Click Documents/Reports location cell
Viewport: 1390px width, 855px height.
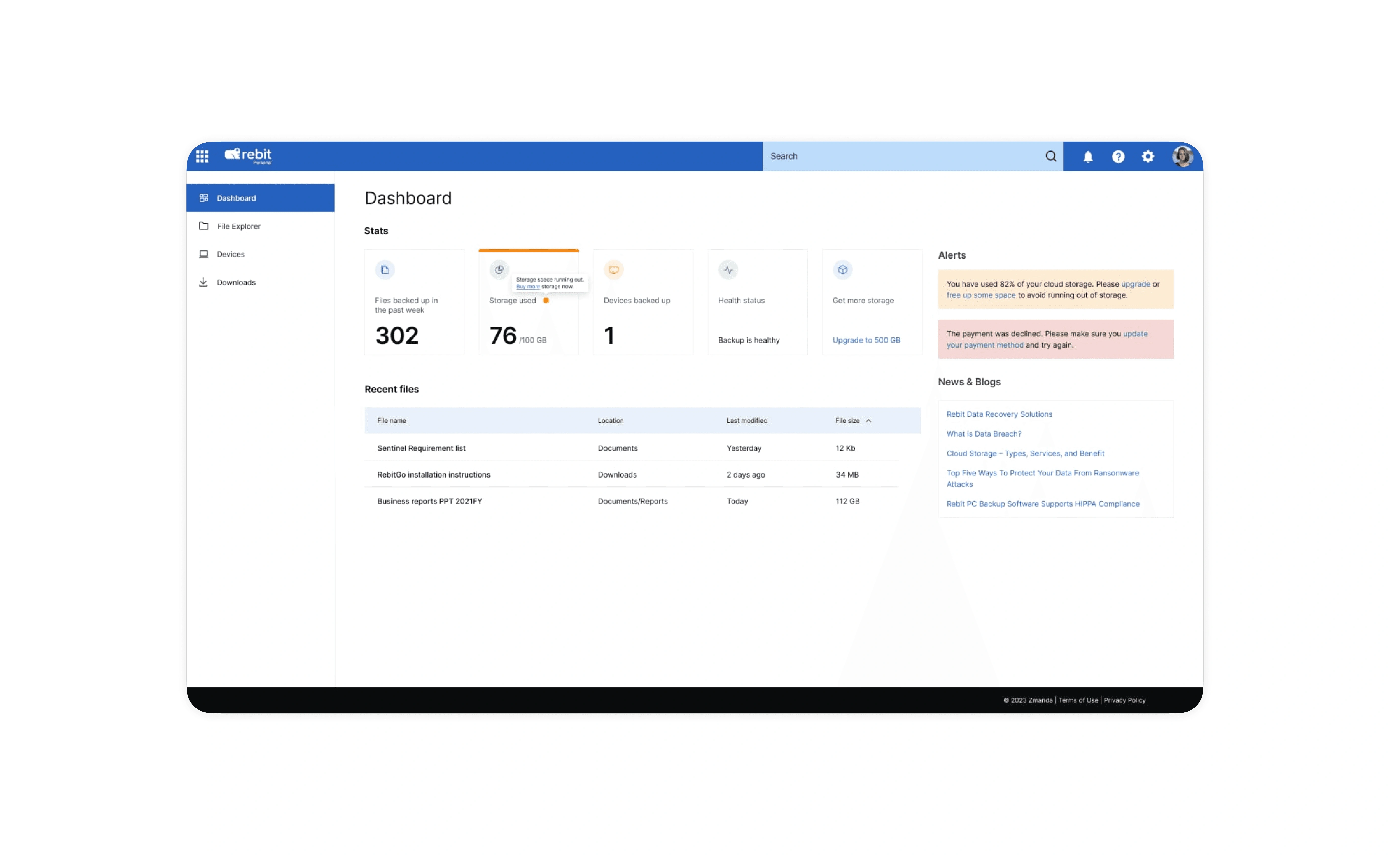(x=632, y=501)
